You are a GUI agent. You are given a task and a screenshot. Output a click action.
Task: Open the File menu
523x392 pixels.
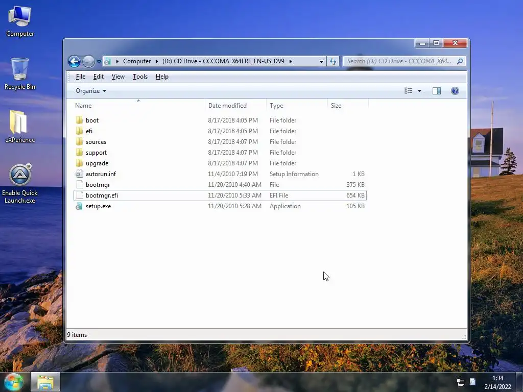[80, 77]
